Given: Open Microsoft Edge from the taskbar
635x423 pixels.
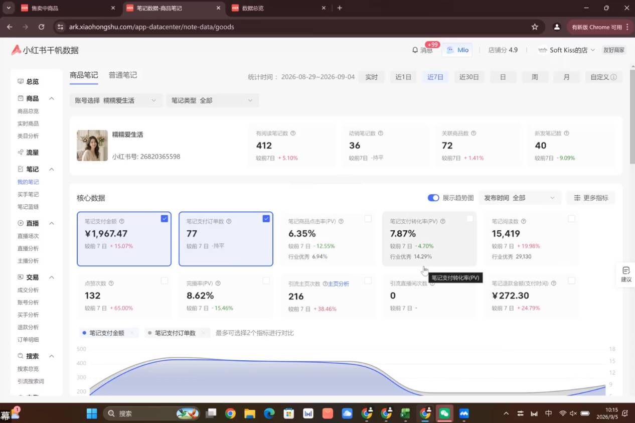Looking at the screenshot, I should (x=269, y=413).
